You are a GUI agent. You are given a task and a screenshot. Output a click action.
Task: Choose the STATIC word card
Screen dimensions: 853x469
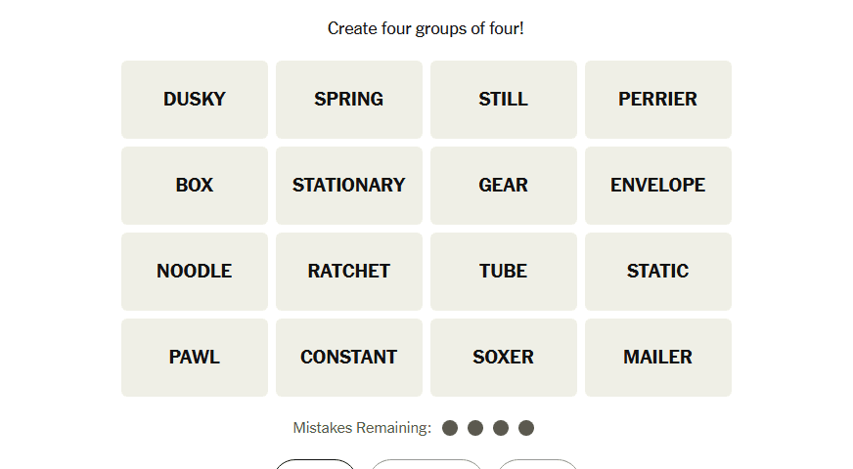(x=658, y=272)
